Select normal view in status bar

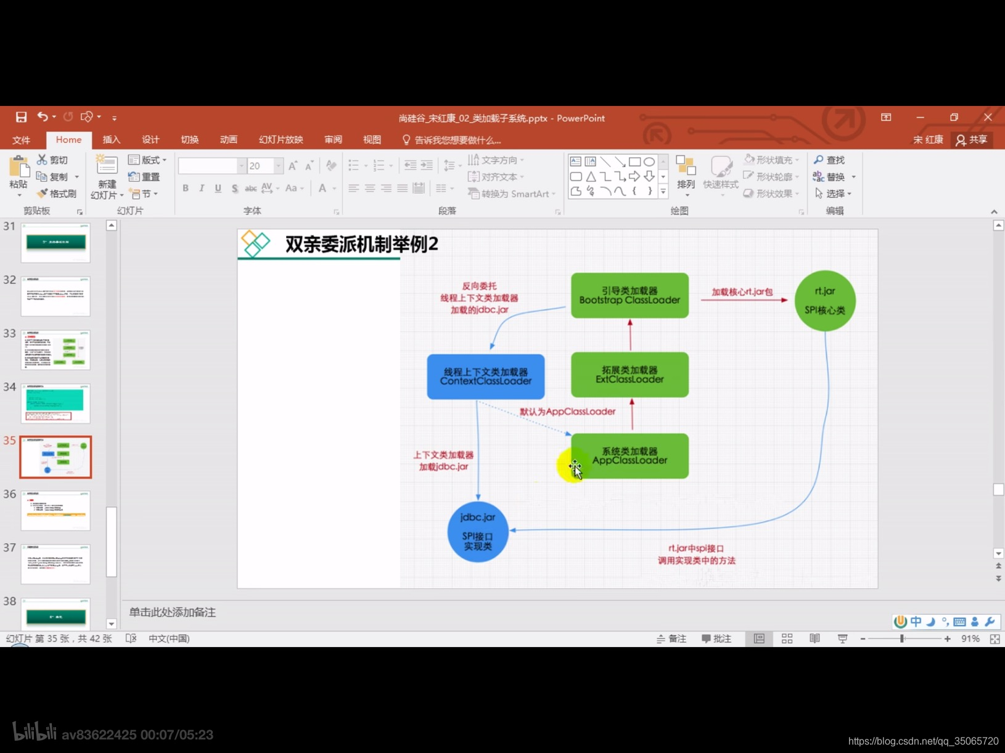pyautogui.click(x=759, y=638)
